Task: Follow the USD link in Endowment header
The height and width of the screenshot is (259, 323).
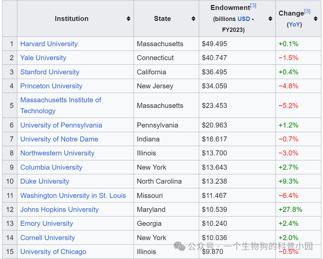Action: pos(244,19)
